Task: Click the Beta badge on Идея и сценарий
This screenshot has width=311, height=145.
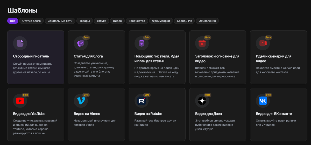Action: 268,37
